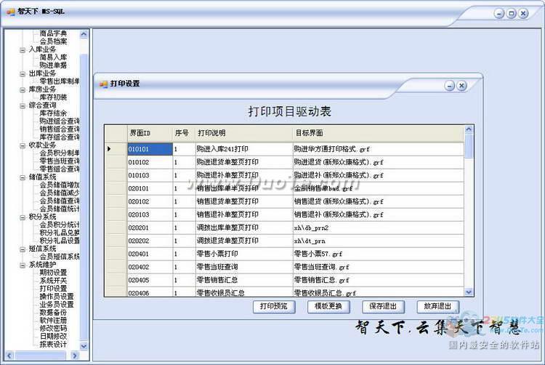This screenshot has height=365, width=545.
Task: Click the 打印设置 dialog title icon
Action: 103,84
